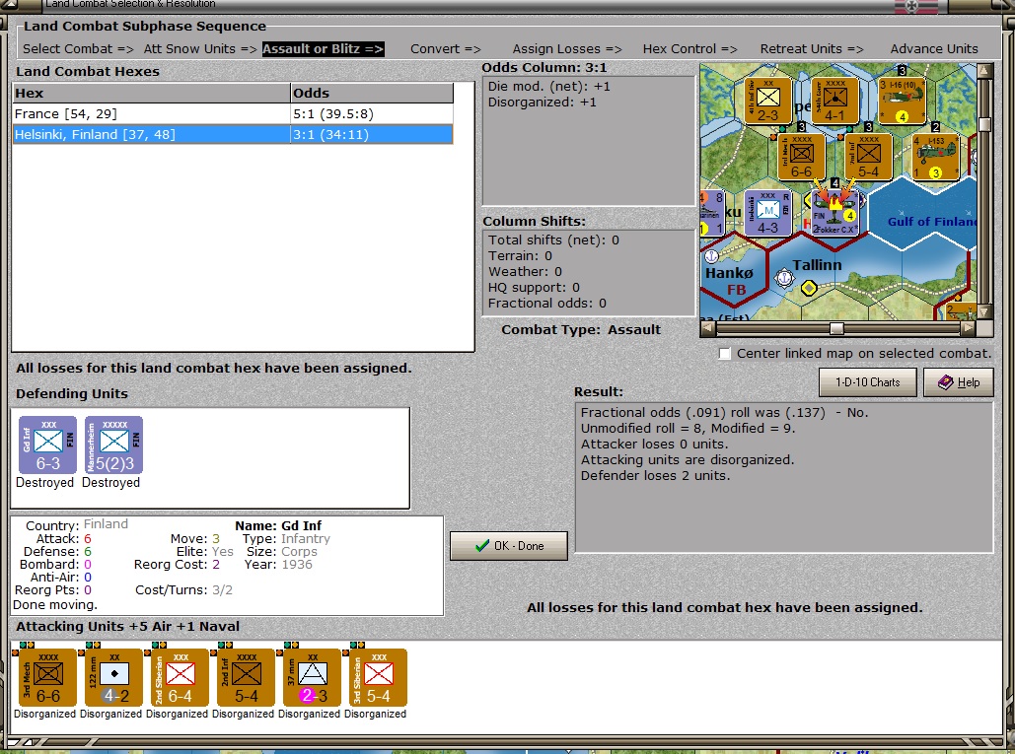Click the Hankø port anchor symbol

(711, 256)
